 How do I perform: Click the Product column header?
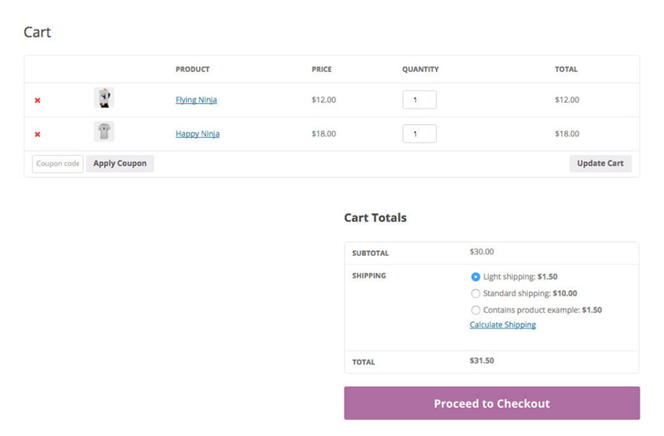coord(193,69)
